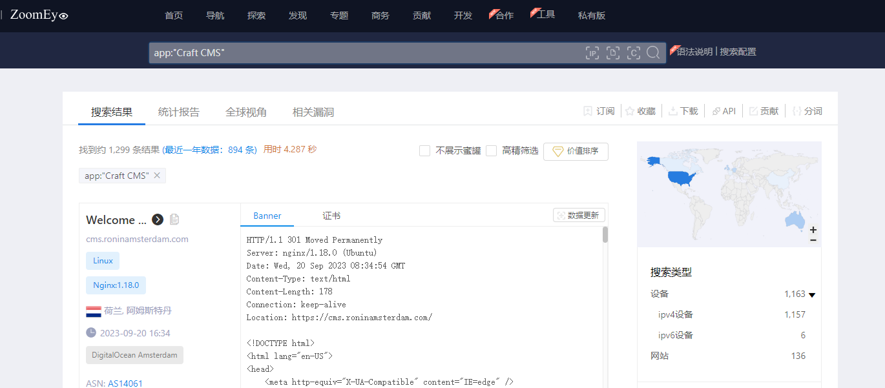Zoom in the map with plus button
Image resolution: width=885 pixels, height=388 pixels.
(813, 229)
